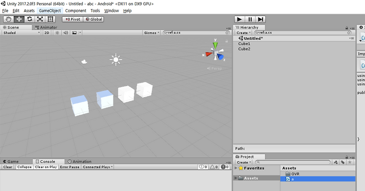Toggle scene lighting sun icon
The image size is (365, 191).
click(57, 33)
